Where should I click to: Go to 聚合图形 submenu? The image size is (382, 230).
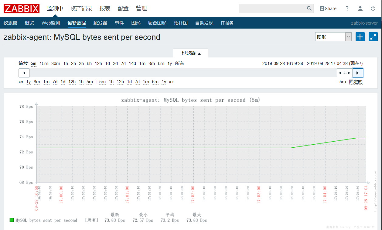[x=157, y=23]
